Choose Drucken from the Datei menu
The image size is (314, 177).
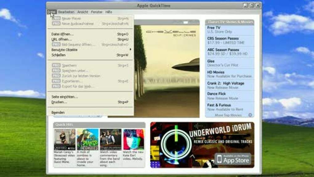click(59, 102)
